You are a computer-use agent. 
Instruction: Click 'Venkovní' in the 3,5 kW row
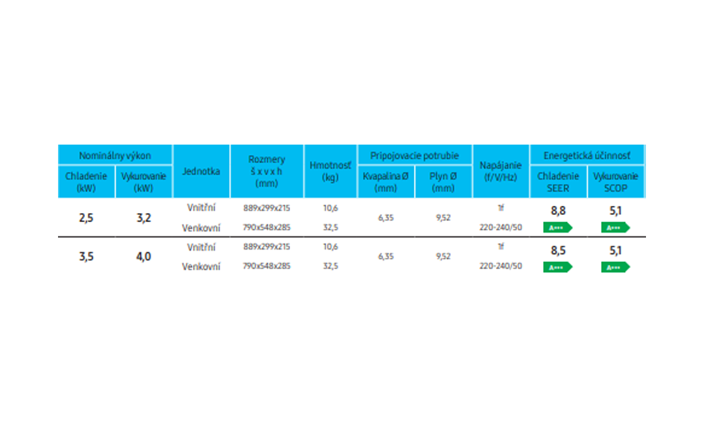coord(201,266)
